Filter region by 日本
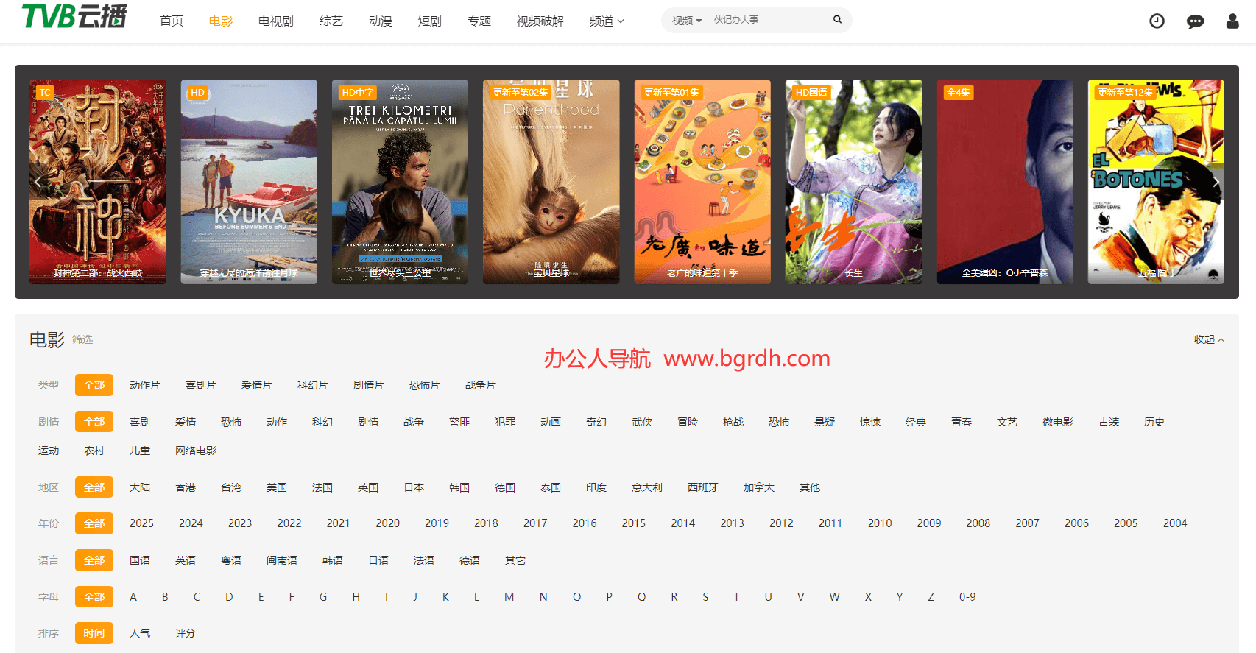This screenshot has width=1256, height=653. tap(414, 487)
